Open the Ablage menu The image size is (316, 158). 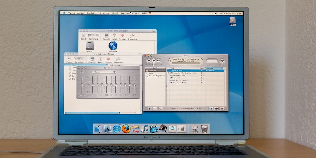point(81,13)
